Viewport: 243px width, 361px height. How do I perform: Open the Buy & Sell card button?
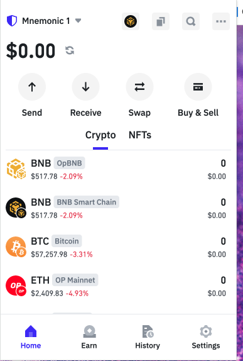(198, 87)
